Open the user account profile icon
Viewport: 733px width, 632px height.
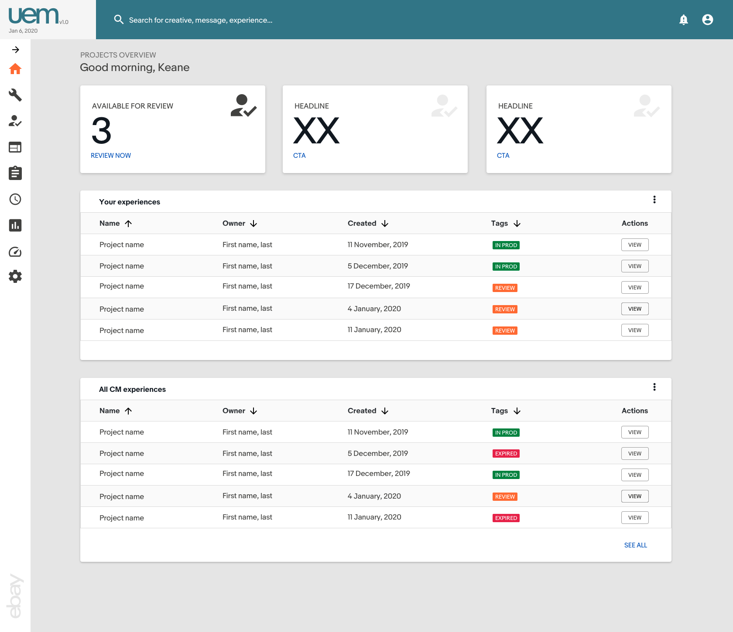pos(708,20)
